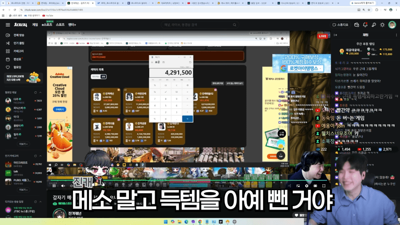Screen dimensions: 400x225
Task: Open the e스포츠 tab in Chzzk header
Action: pos(47,25)
